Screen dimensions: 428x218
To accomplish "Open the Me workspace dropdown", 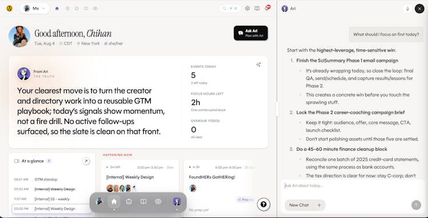I will pyautogui.click(x=35, y=9).
